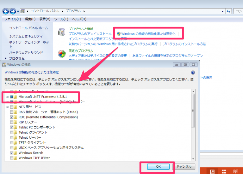The height and width of the screenshot is (174, 243).
Task: Open the プログラムと機能 heading link
Action: coord(81,29)
